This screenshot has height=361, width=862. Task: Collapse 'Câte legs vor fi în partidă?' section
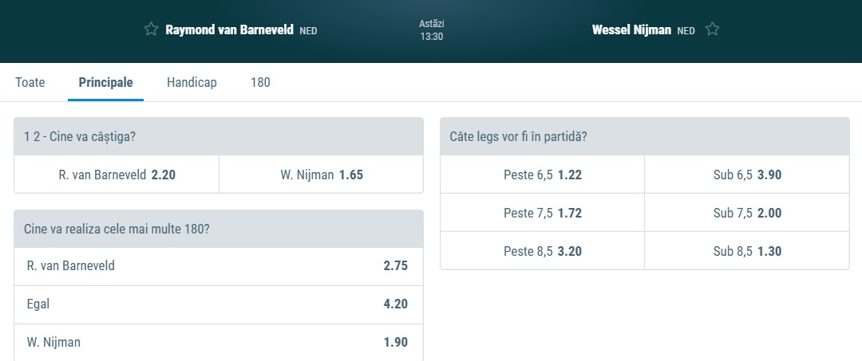[x=644, y=136]
